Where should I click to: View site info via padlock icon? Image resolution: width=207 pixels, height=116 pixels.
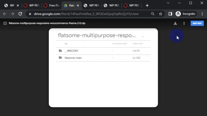[x=30, y=14]
